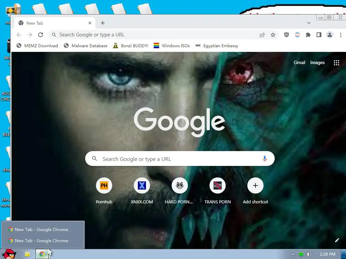Click the forward navigation arrow

coord(30,35)
